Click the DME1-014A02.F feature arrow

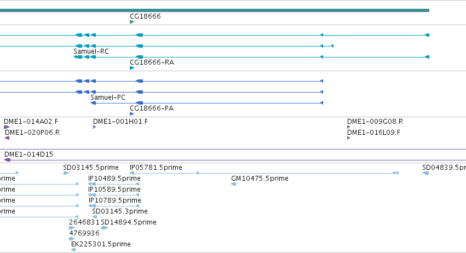point(7,127)
